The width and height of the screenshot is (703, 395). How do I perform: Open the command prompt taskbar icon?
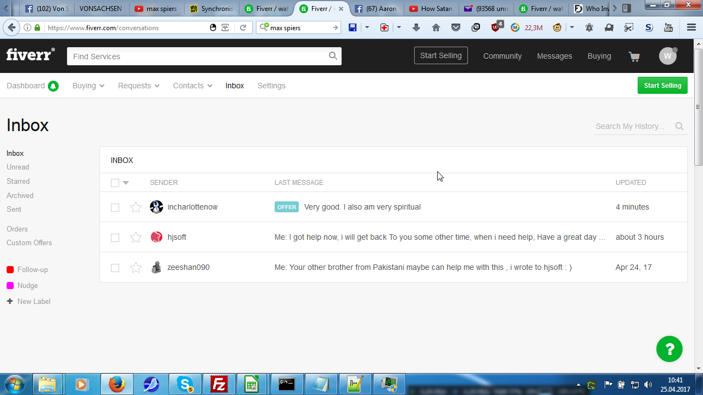pos(287,384)
